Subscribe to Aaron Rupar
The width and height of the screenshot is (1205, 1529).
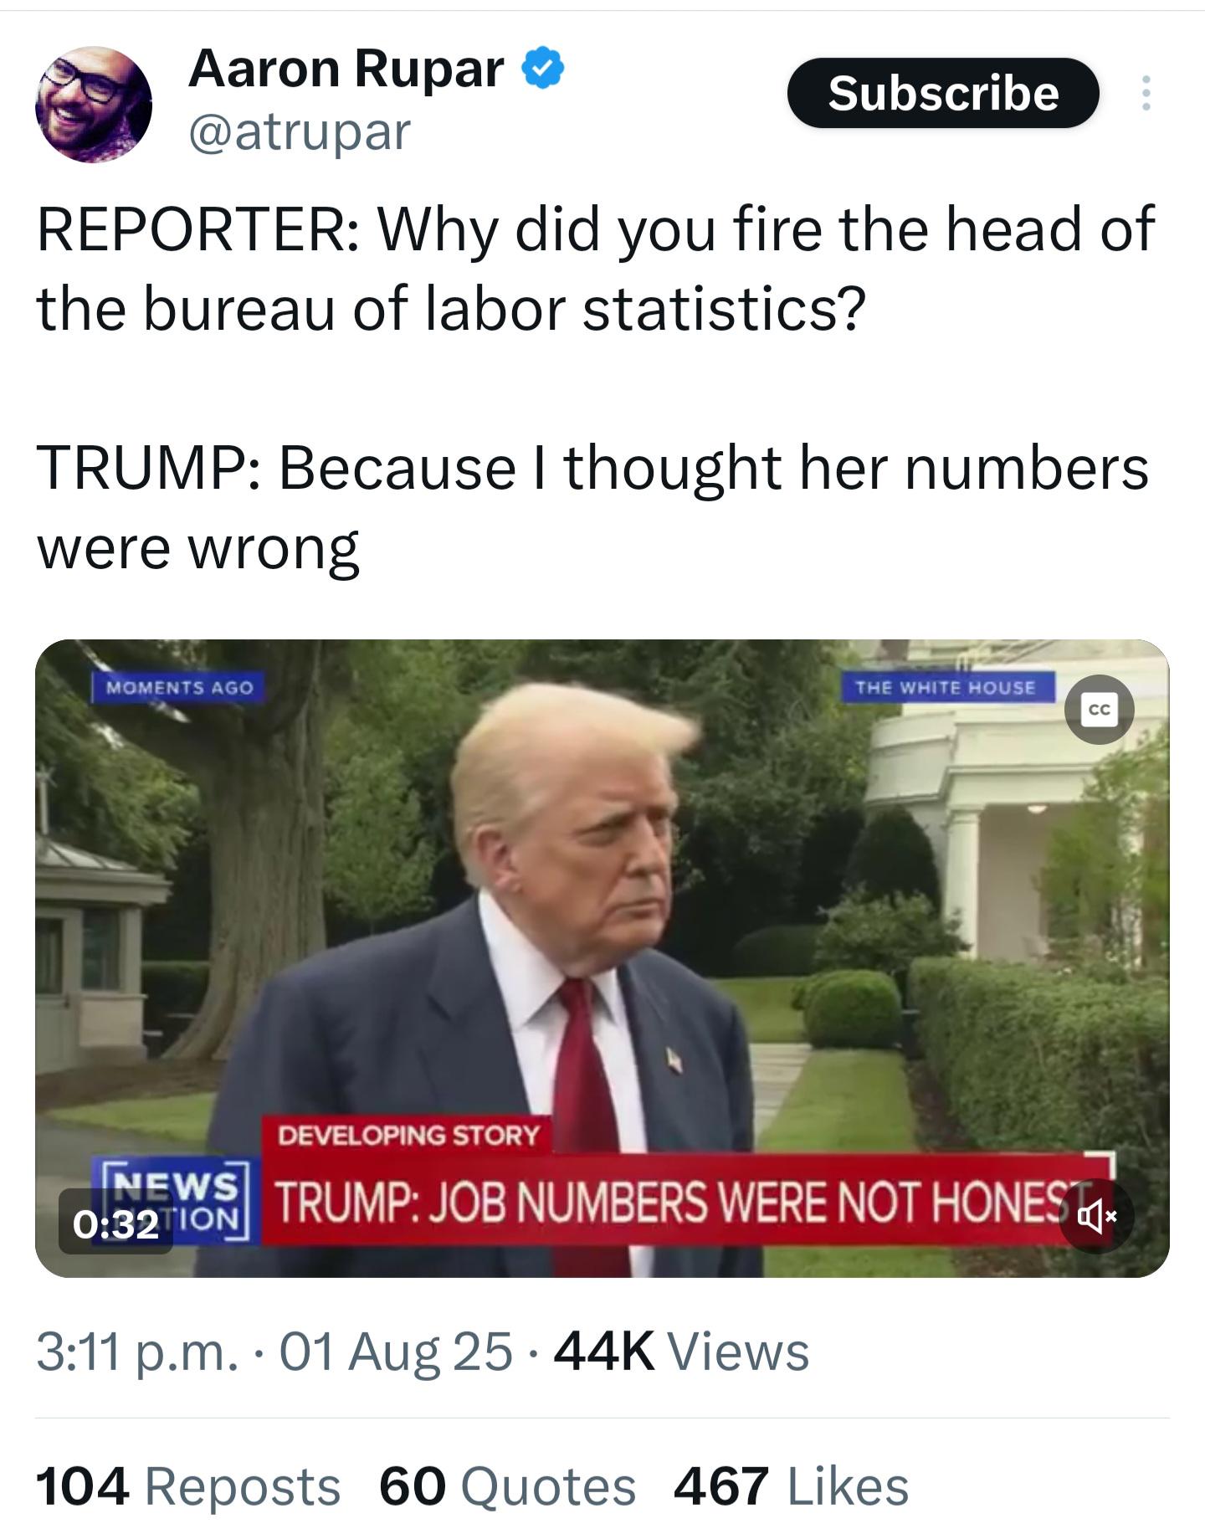coord(943,93)
